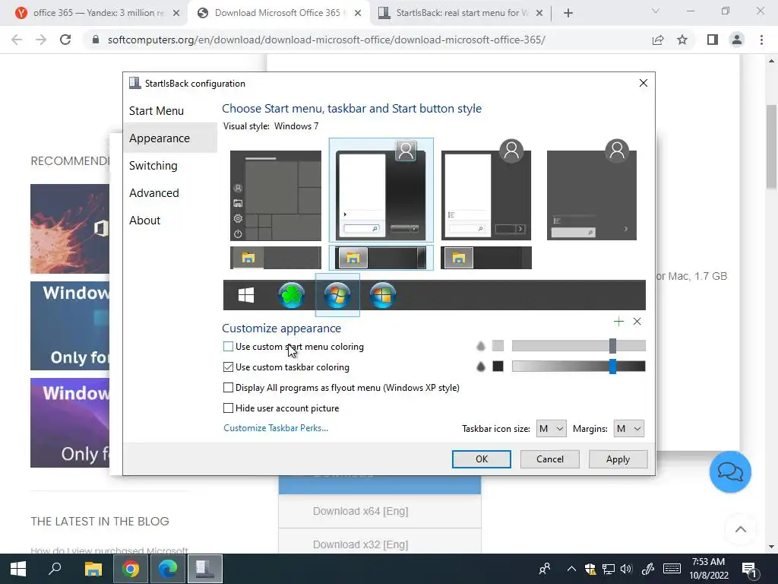
Task: Enable Display All programs as flyout menu
Action: pos(228,387)
